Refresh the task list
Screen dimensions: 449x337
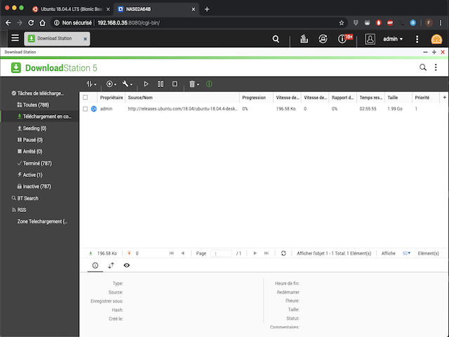(x=283, y=253)
